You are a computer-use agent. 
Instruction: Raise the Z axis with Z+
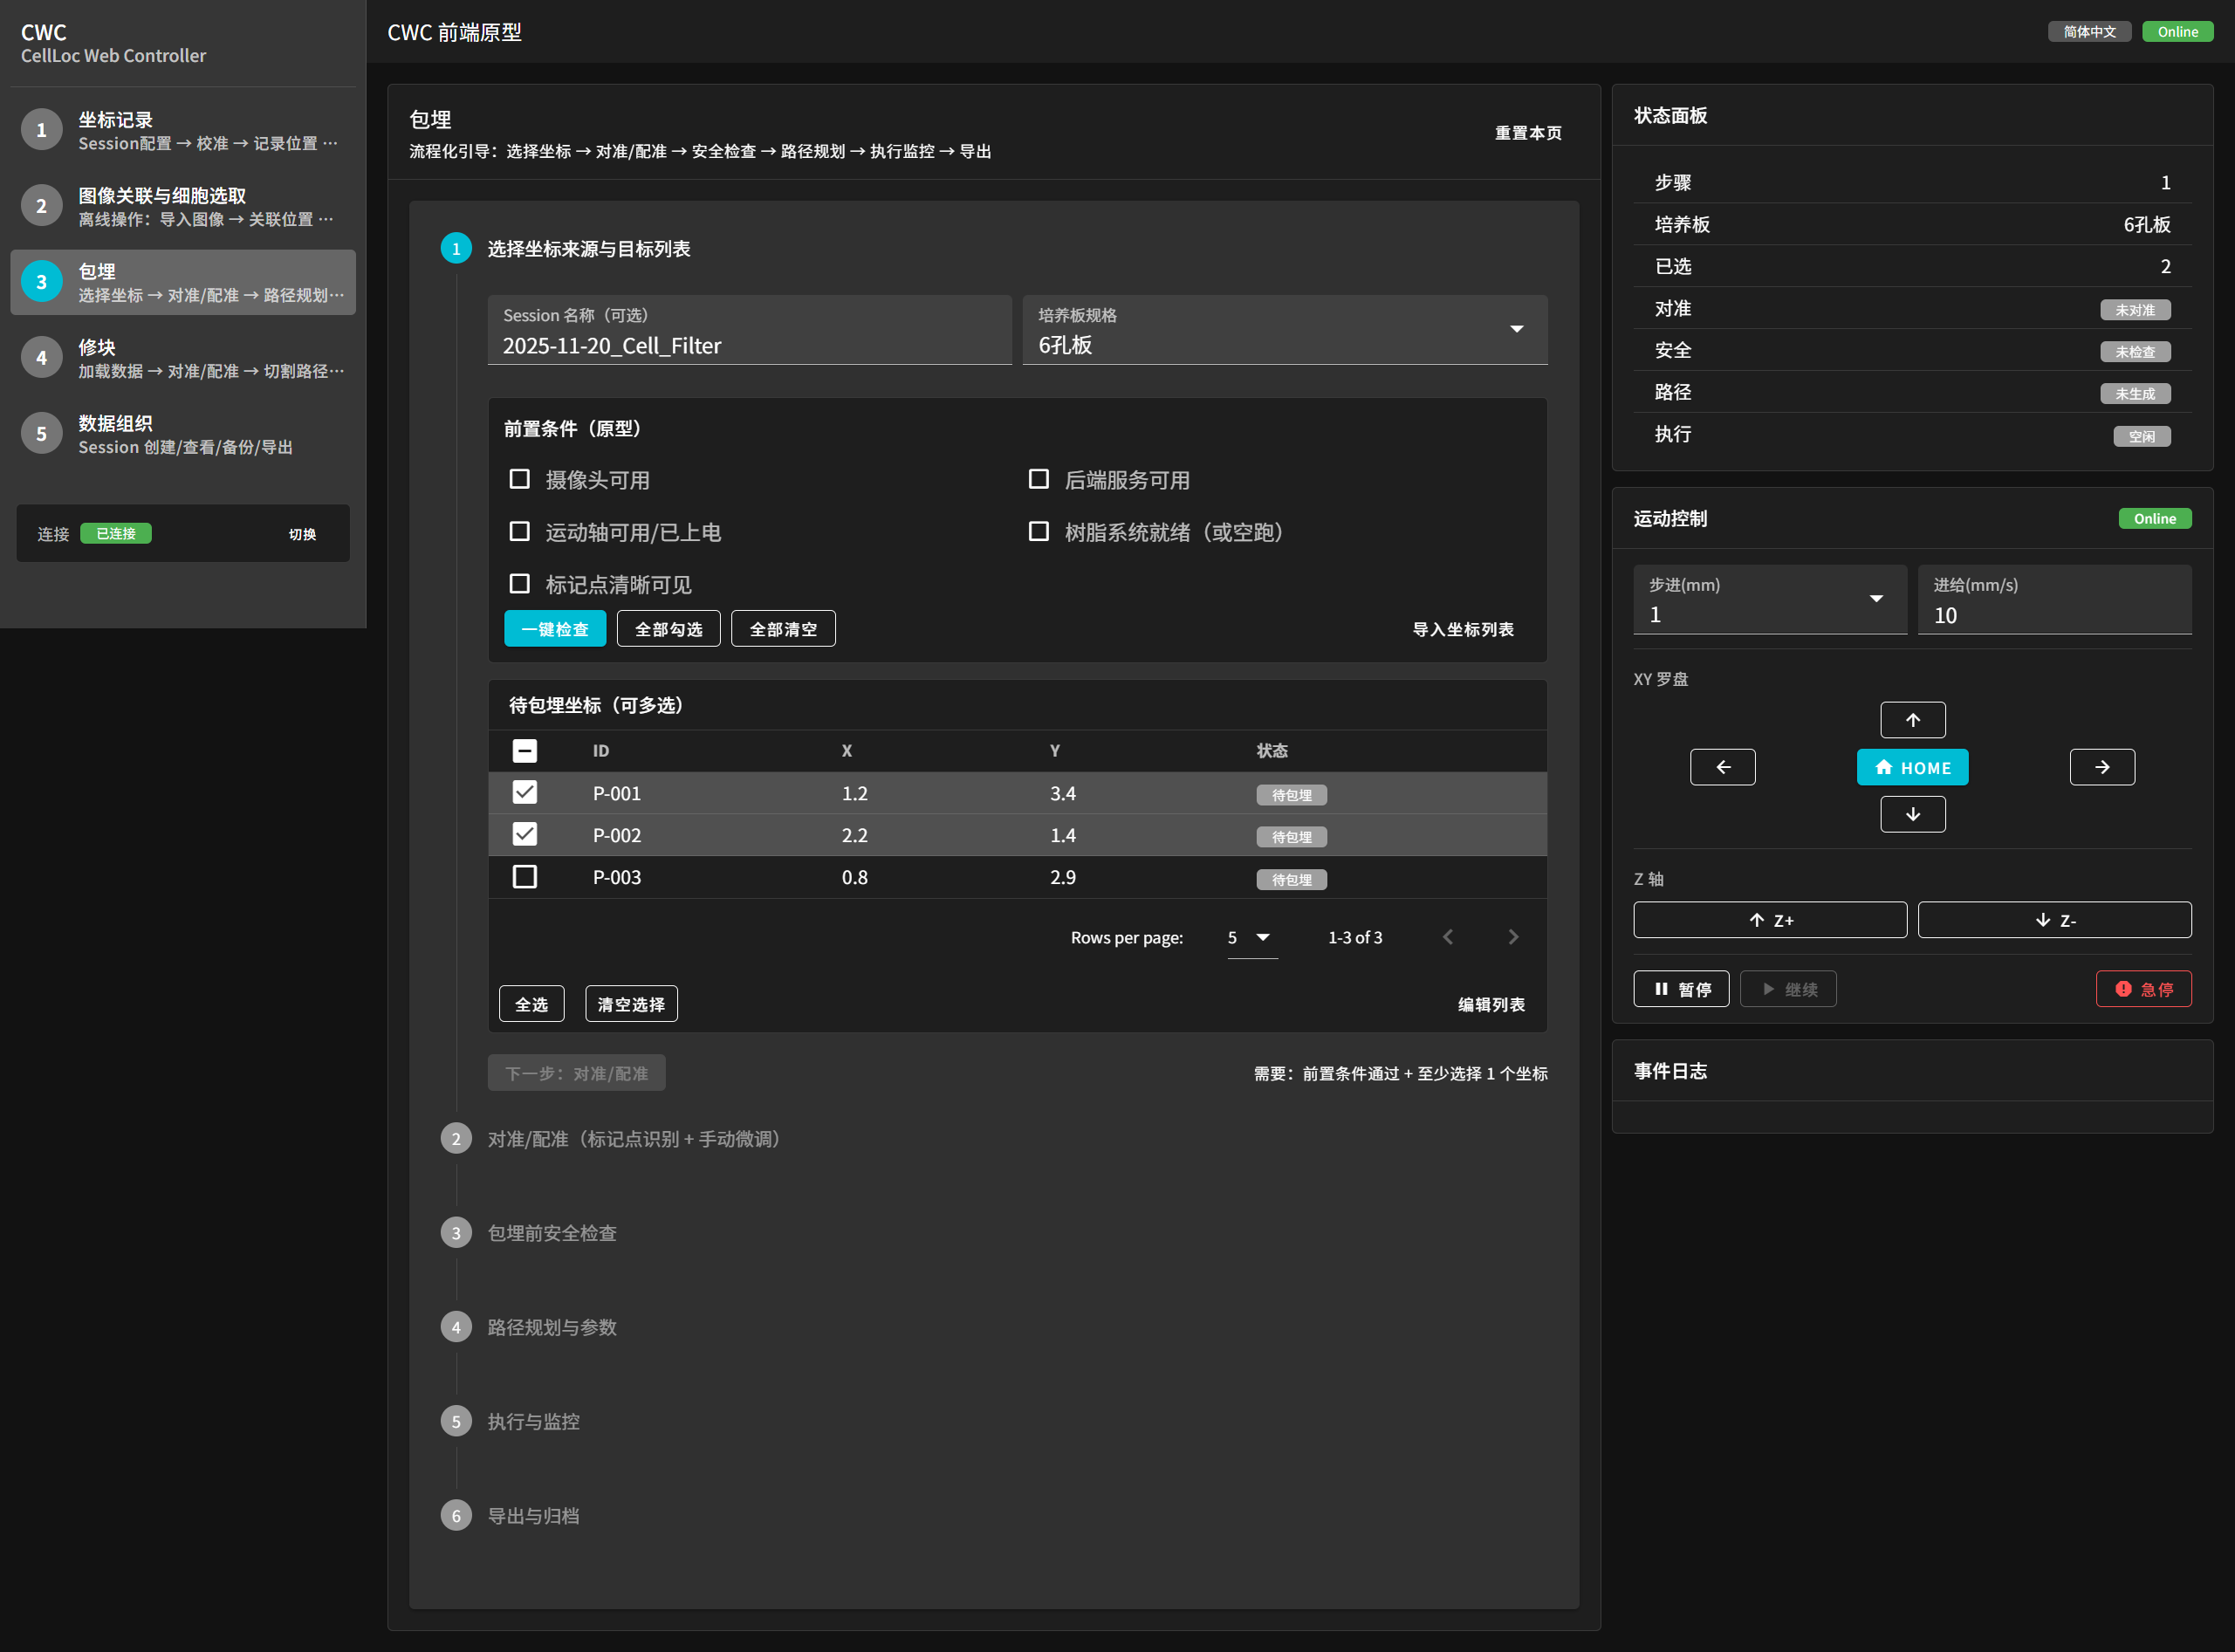click(1770, 920)
